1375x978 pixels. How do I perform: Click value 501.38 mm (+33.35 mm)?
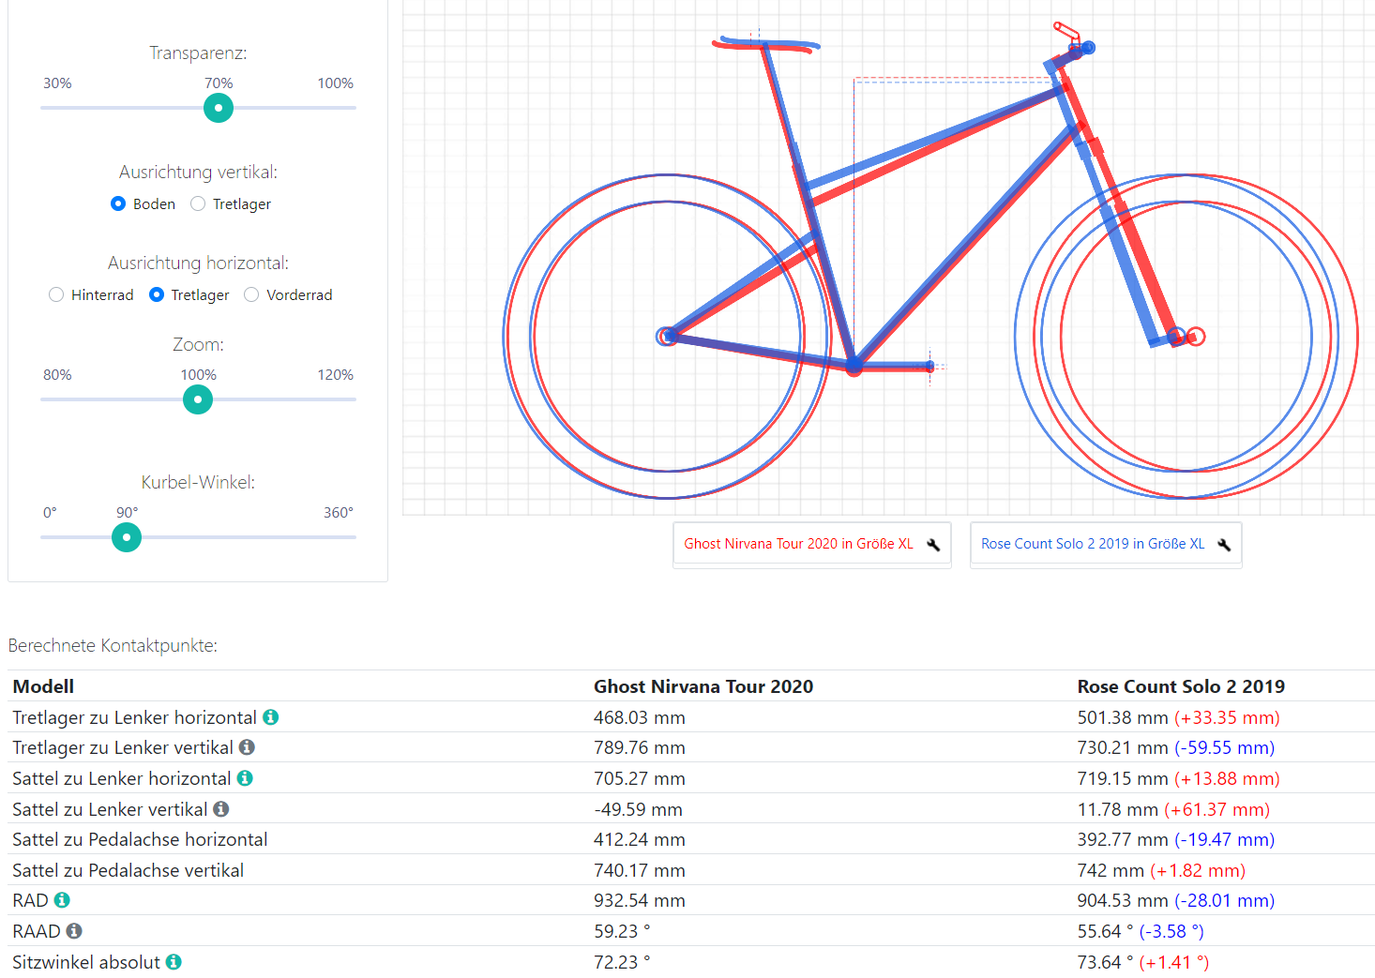(1179, 717)
